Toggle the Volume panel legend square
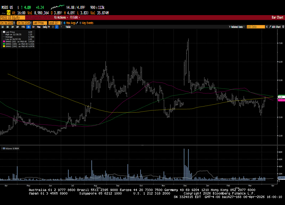The width and height of the screenshot is (285, 205). click(4, 148)
